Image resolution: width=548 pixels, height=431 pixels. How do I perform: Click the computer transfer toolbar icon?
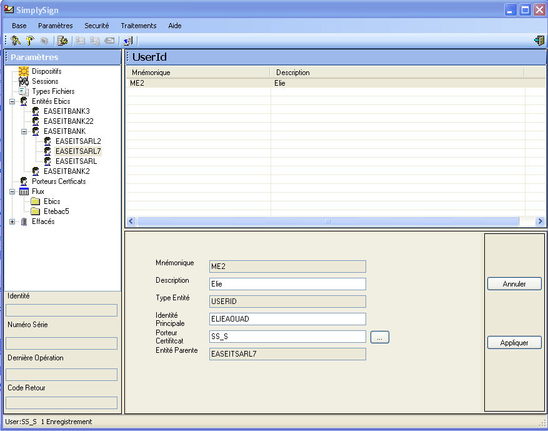coord(128,41)
